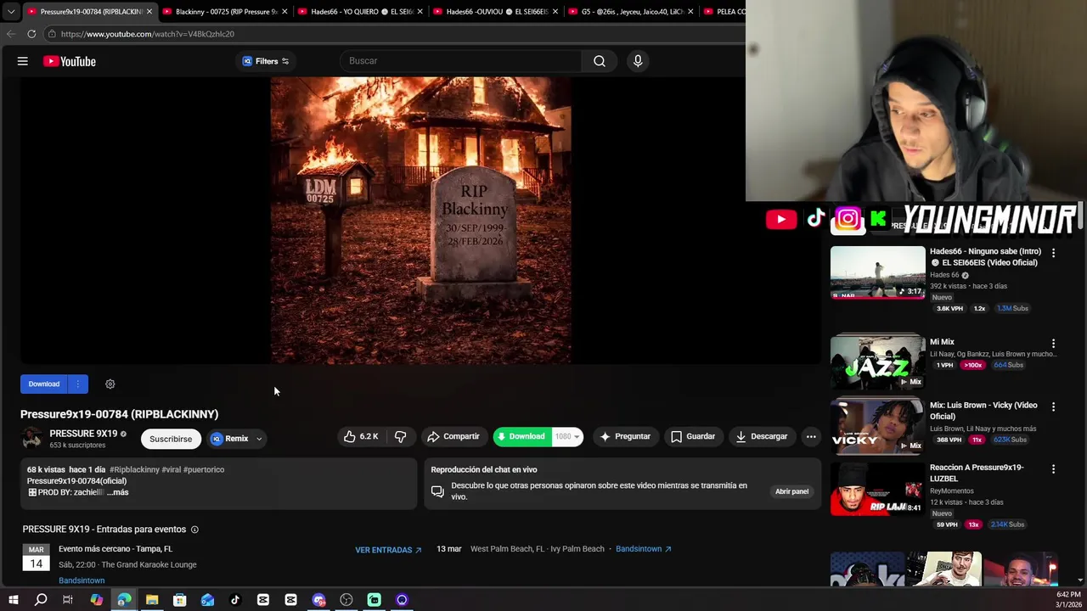1087x611 pixels.
Task: Open Windows taskbar search
Action: pos(41,600)
